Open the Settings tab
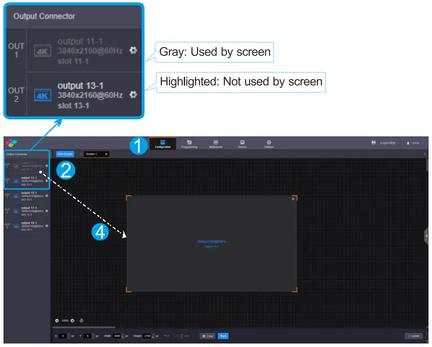 point(269,144)
